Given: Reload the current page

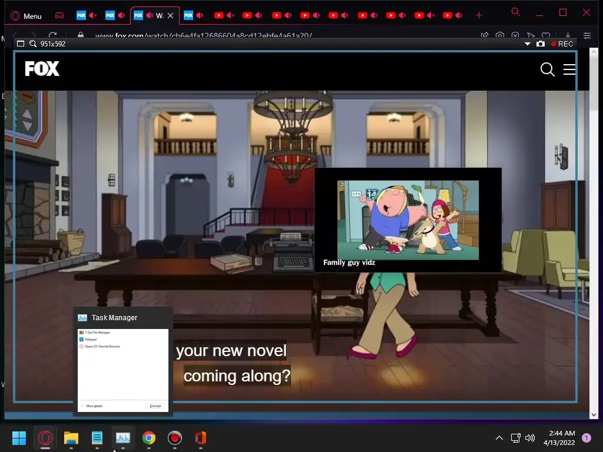Looking at the screenshot, I should tap(52, 35).
